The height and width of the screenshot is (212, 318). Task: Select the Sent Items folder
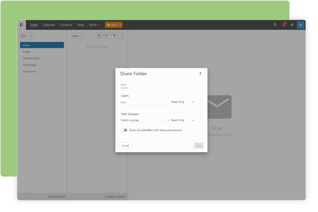pos(42,71)
